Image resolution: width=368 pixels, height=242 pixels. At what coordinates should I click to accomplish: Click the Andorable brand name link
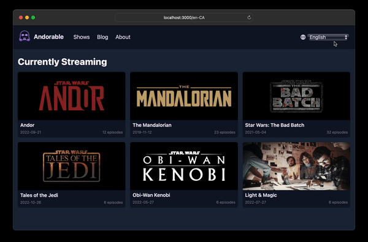[48, 37]
